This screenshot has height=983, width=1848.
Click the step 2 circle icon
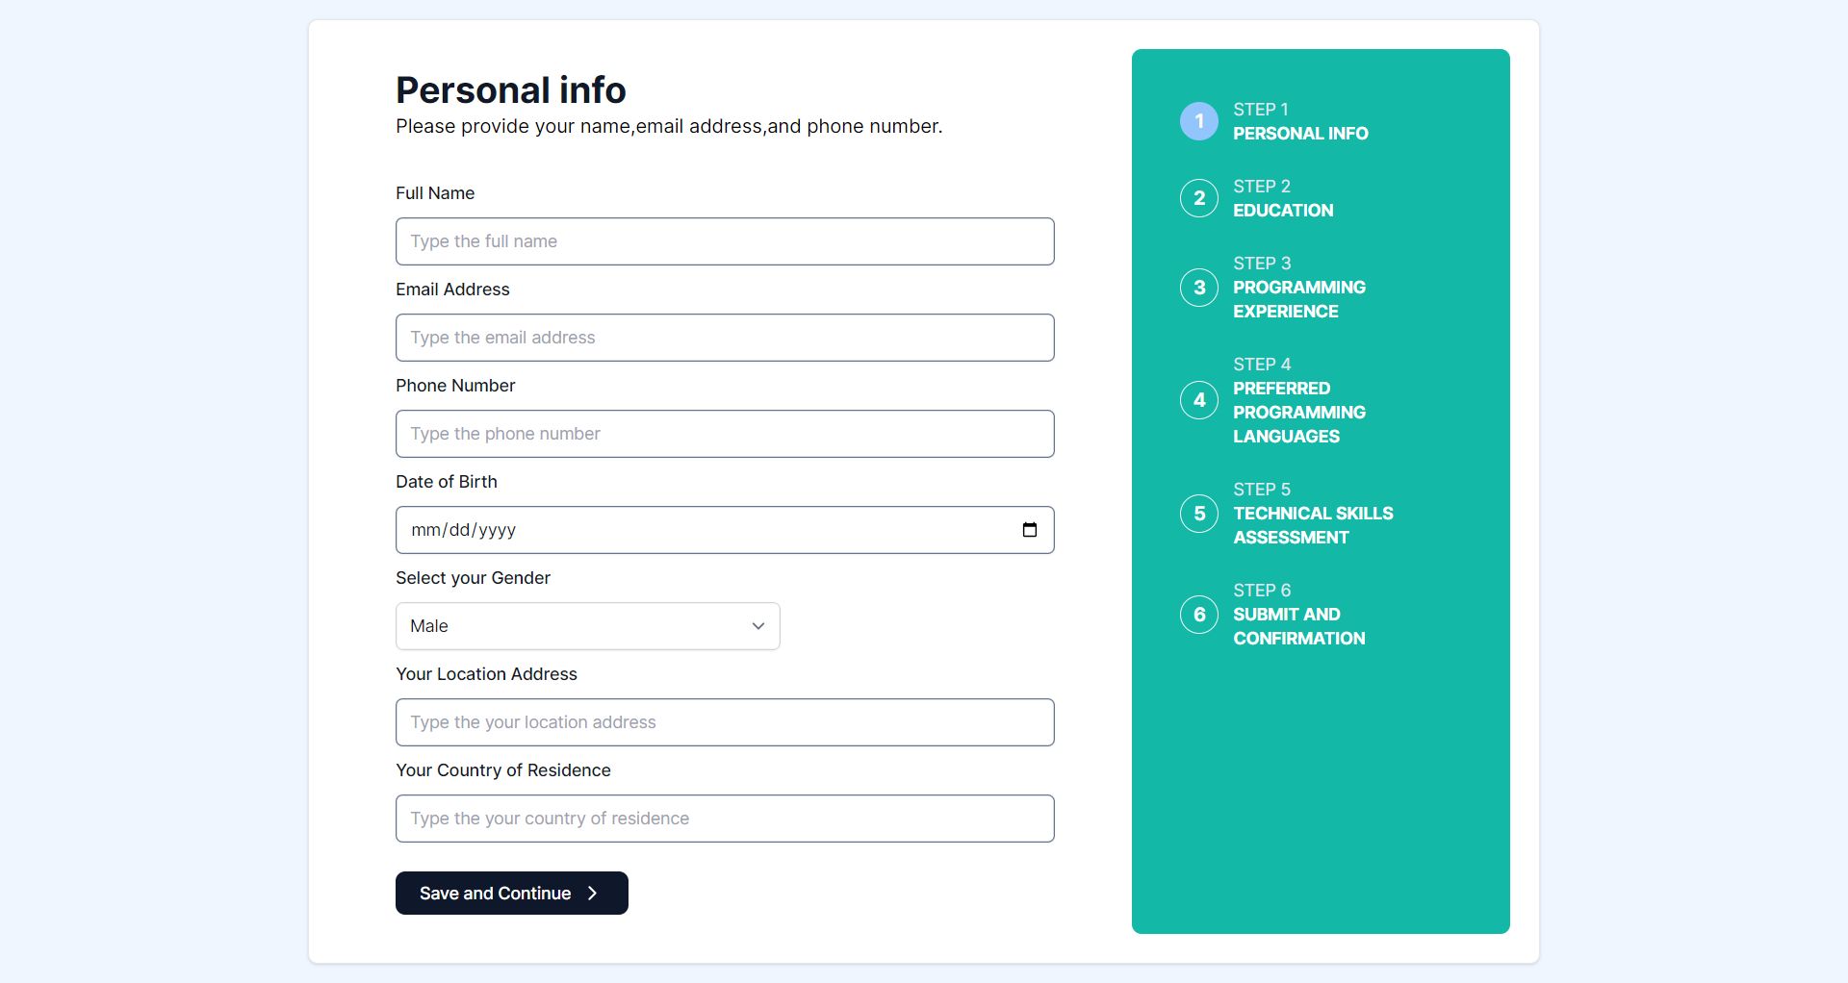pos(1198,198)
